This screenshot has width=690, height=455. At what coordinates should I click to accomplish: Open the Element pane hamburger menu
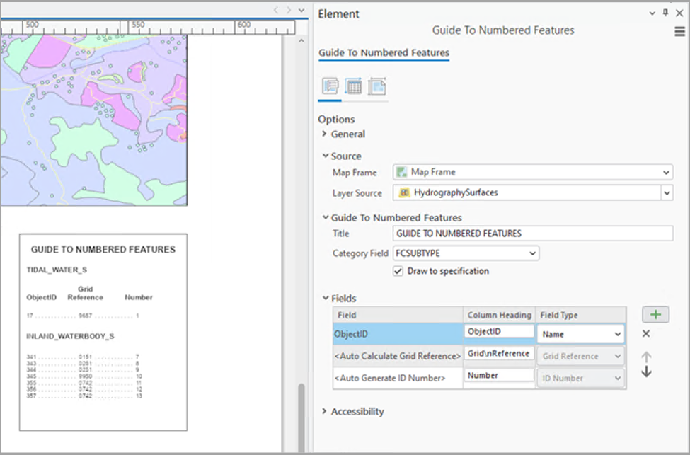[x=679, y=31]
